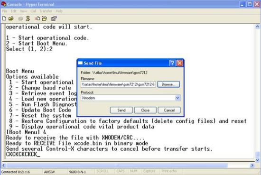Screen dimensions: 261x175
Task: Click the Receive toolbar icon
Action: pos(45,18)
